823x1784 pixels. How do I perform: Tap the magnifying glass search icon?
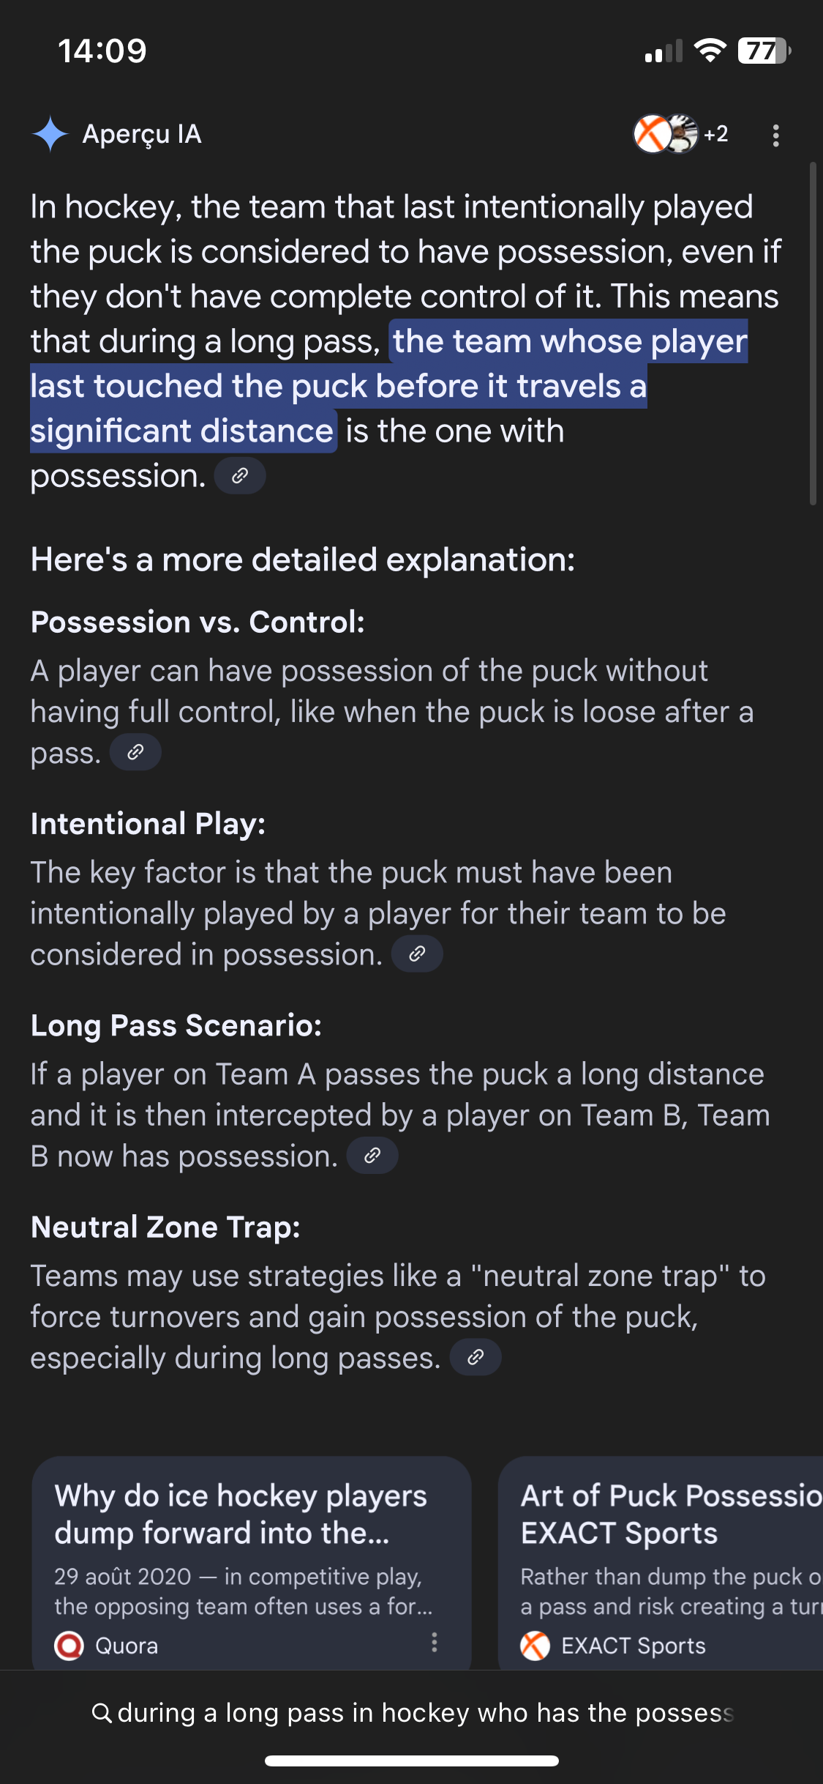[102, 1713]
